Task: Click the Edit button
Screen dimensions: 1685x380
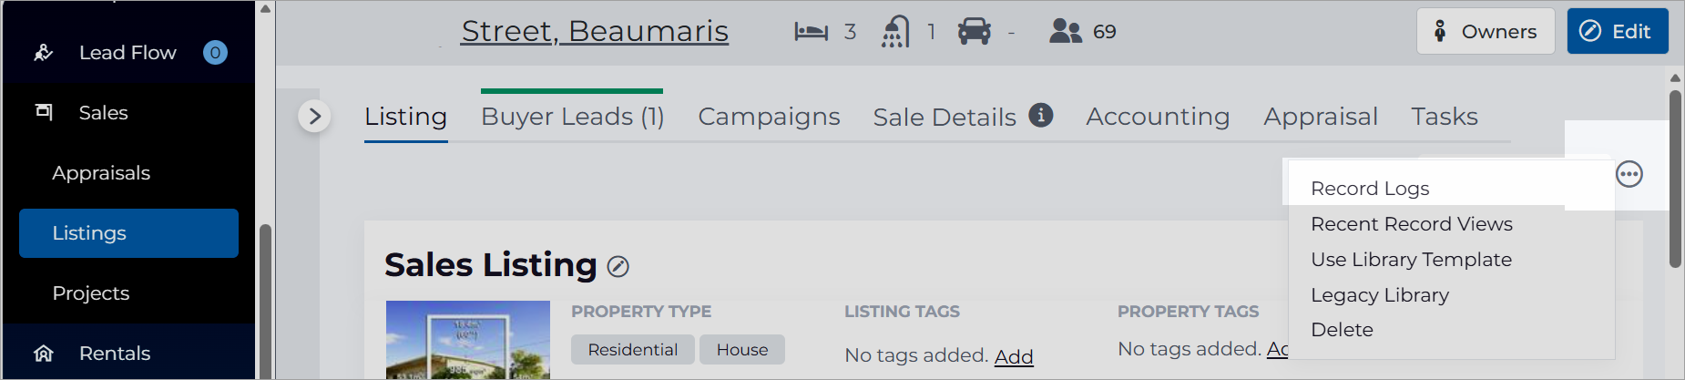Action: pos(1618,31)
